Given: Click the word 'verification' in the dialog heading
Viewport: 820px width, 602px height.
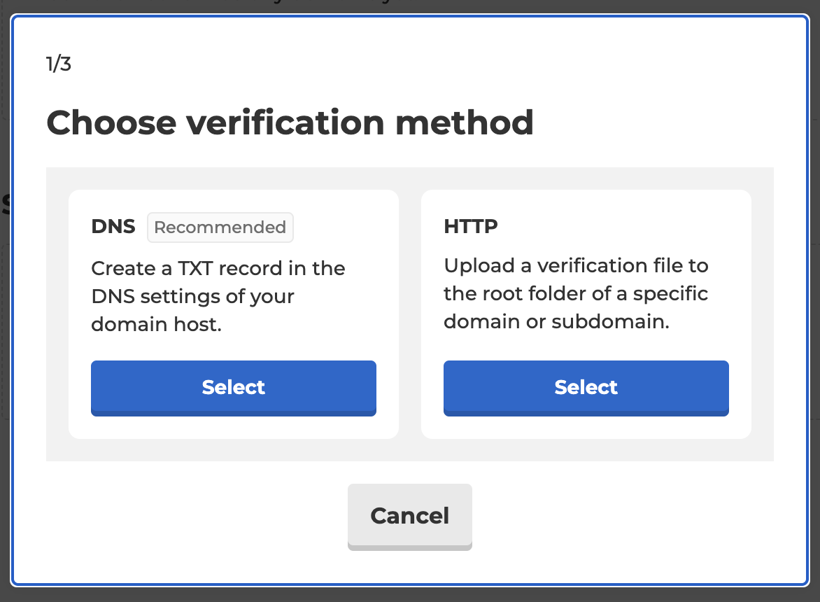Looking at the screenshot, I should tap(285, 123).
